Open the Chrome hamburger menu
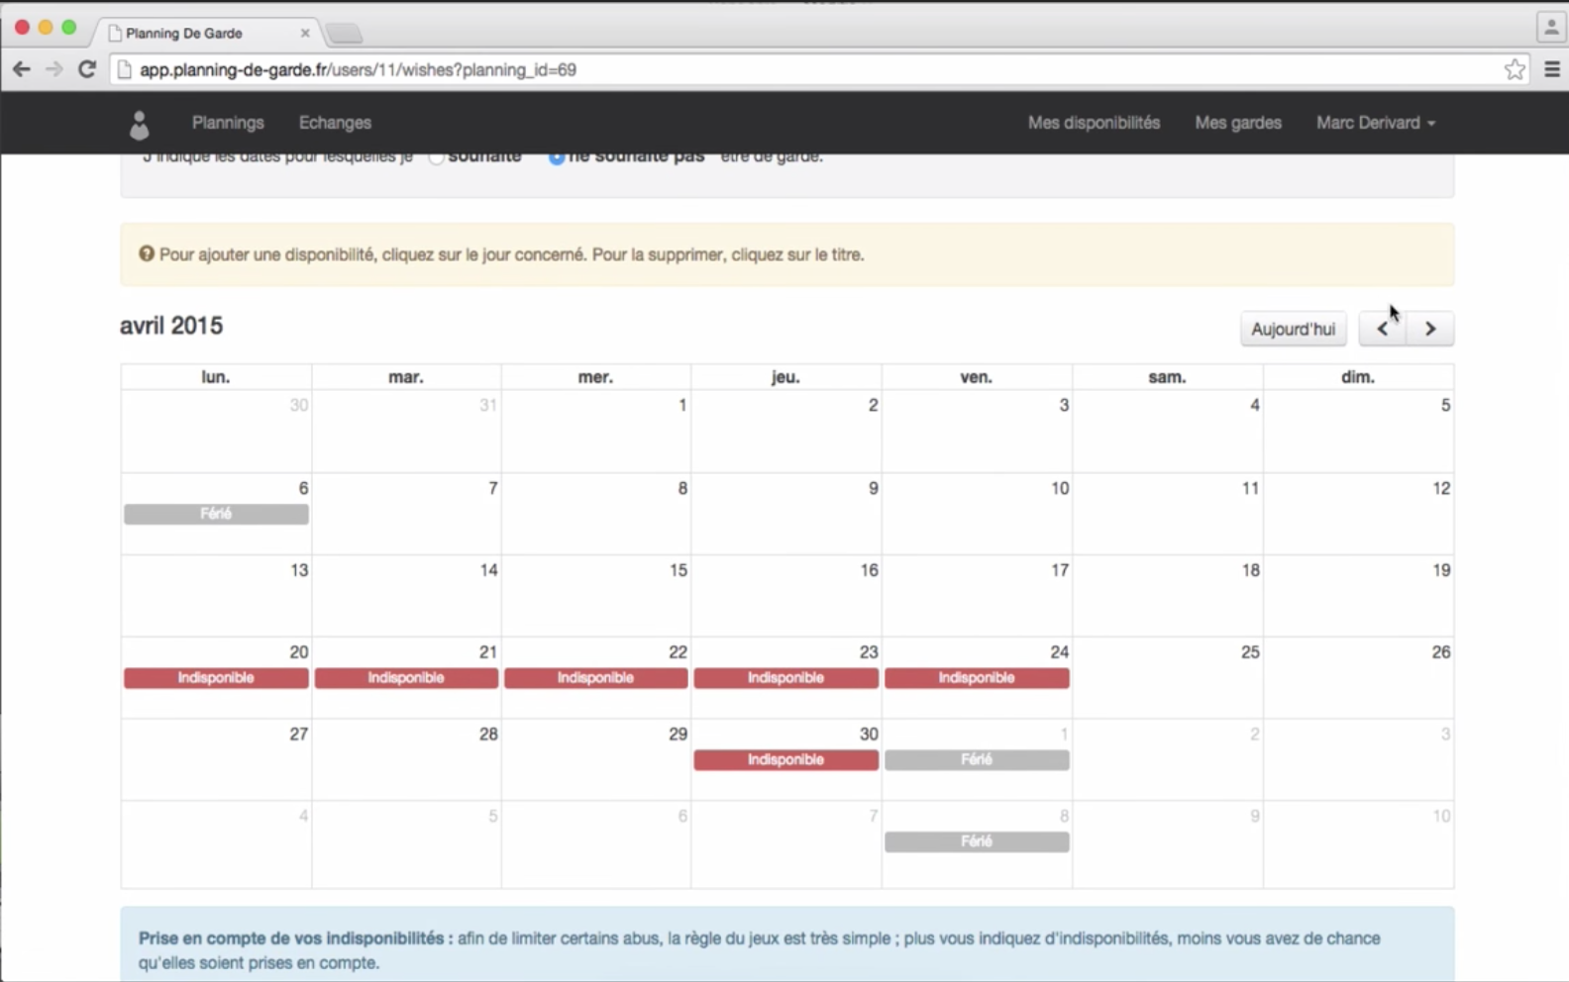 click(1551, 69)
